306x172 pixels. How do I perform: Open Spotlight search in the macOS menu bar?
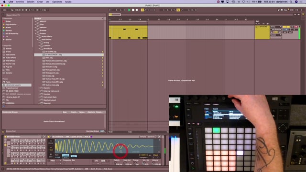click(x=291, y=2)
